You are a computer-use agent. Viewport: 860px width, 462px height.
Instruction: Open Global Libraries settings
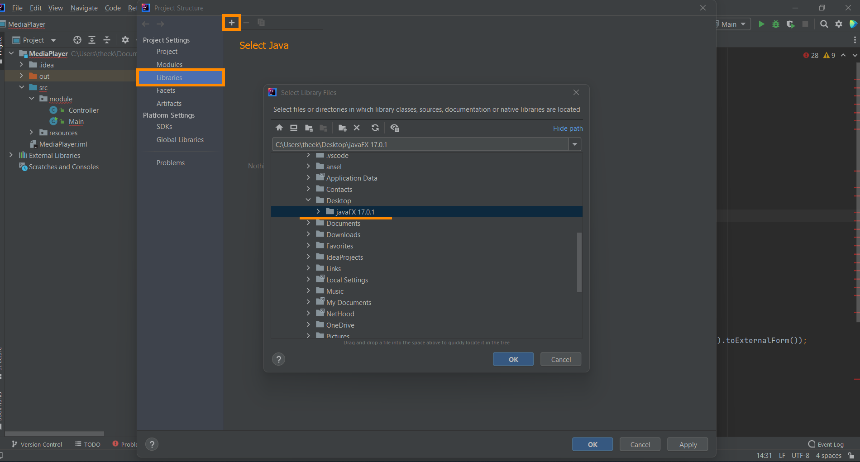(x=180, y=140)
